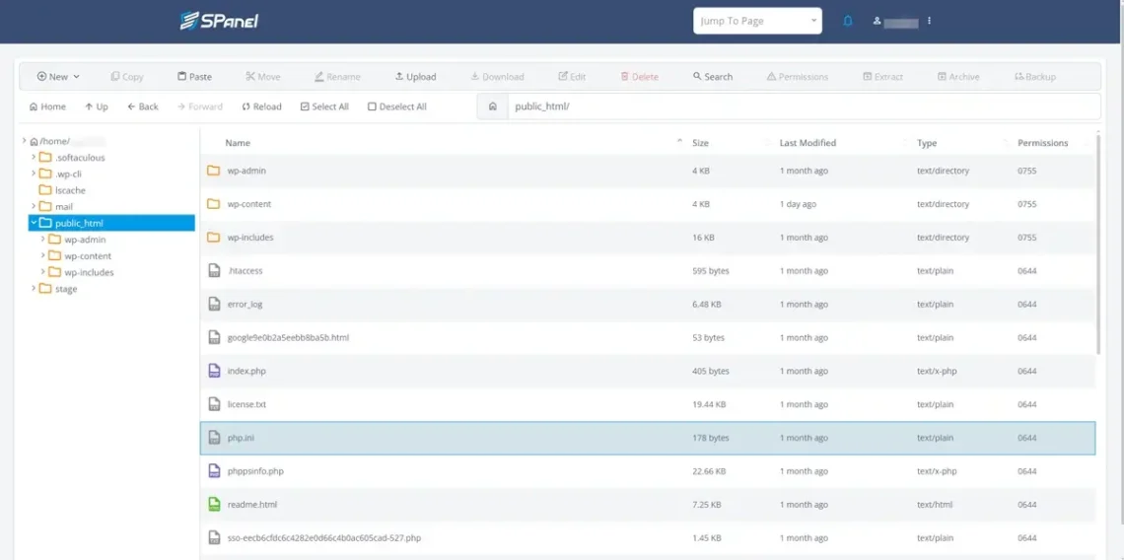The width and height of the screenshot is (1124, 560).
Task: Sort by Last Modified column header
Action: [x=808, y=143]
